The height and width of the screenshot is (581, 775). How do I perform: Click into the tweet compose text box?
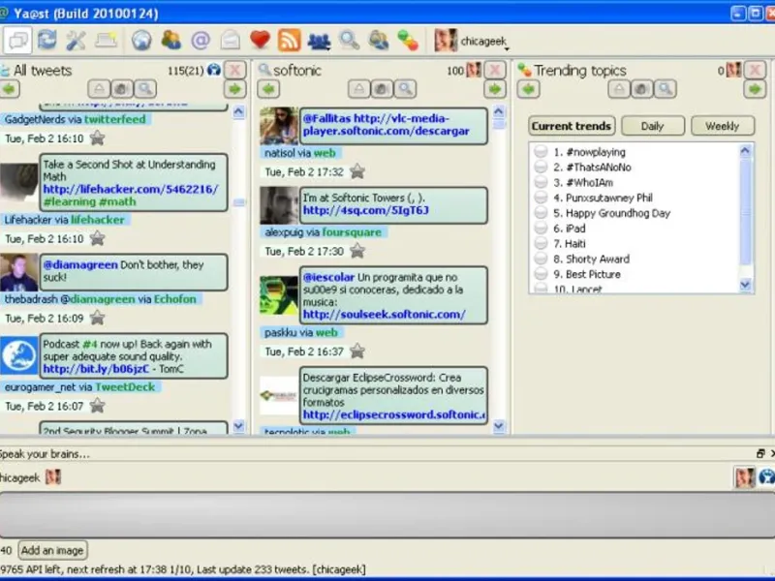pos(387,515)
